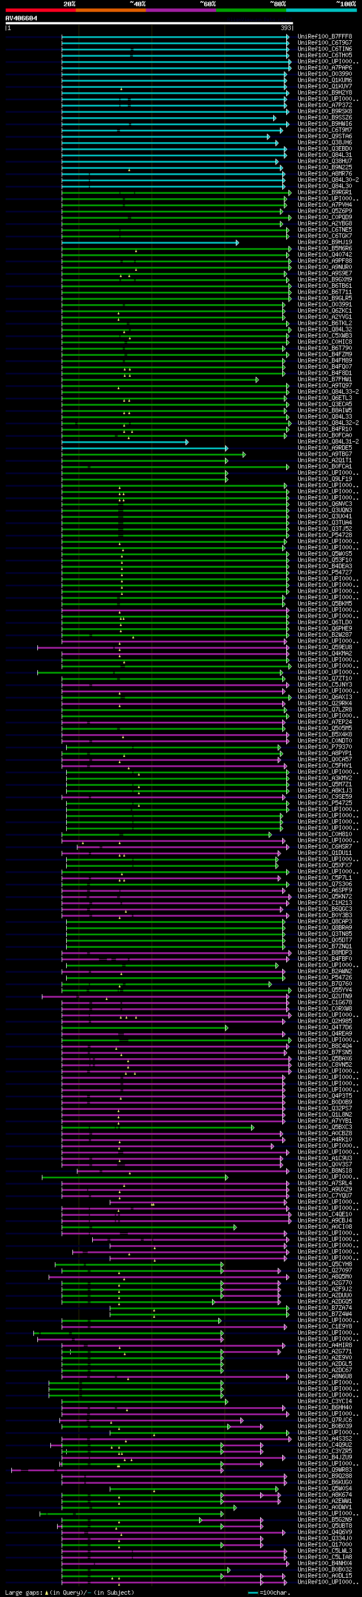Select hit label UniRef100_Q7S306
Screen dimensions: 362x1597
(325, 884)
